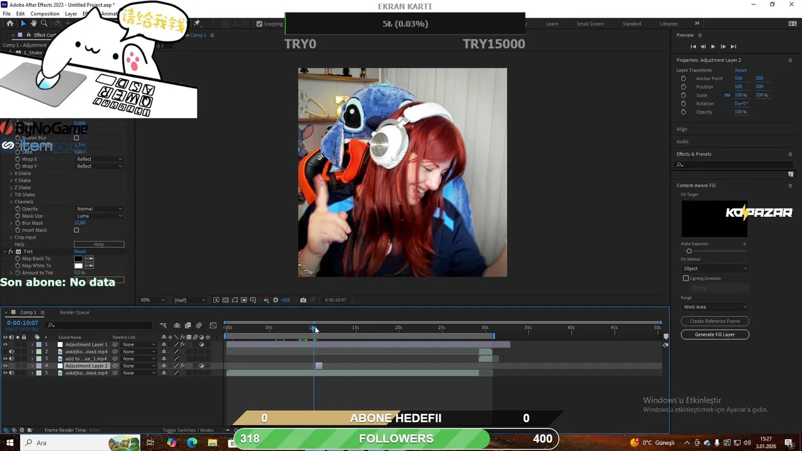Click Reset Exposure icon in viewer

point(276,300)
